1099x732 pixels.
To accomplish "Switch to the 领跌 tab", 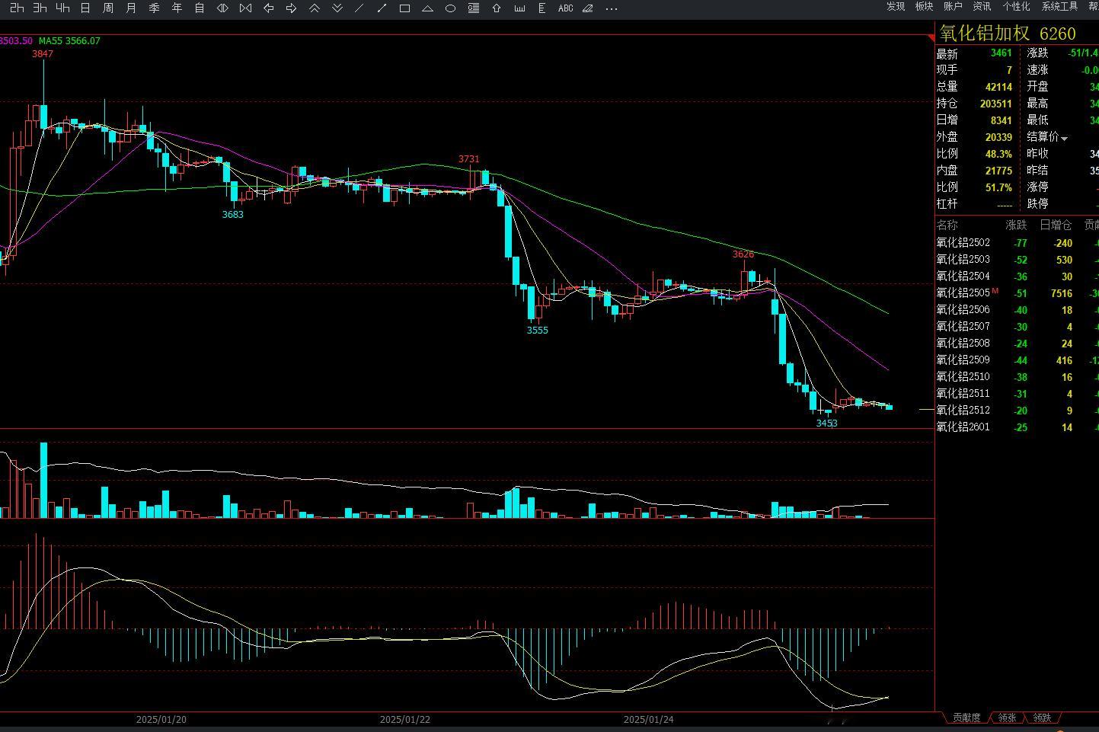I will click(1042, 718).
